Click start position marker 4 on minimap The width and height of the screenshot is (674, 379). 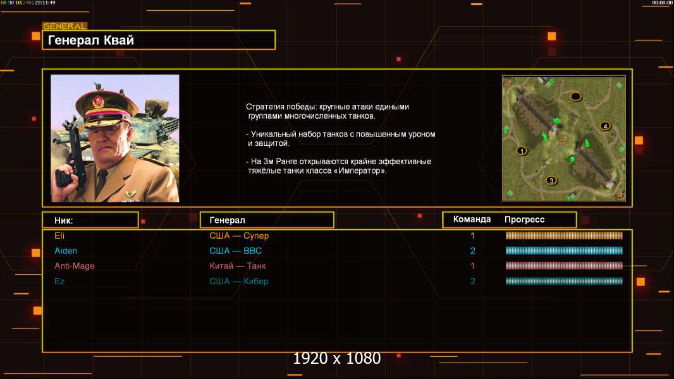(x=605, y=126)
